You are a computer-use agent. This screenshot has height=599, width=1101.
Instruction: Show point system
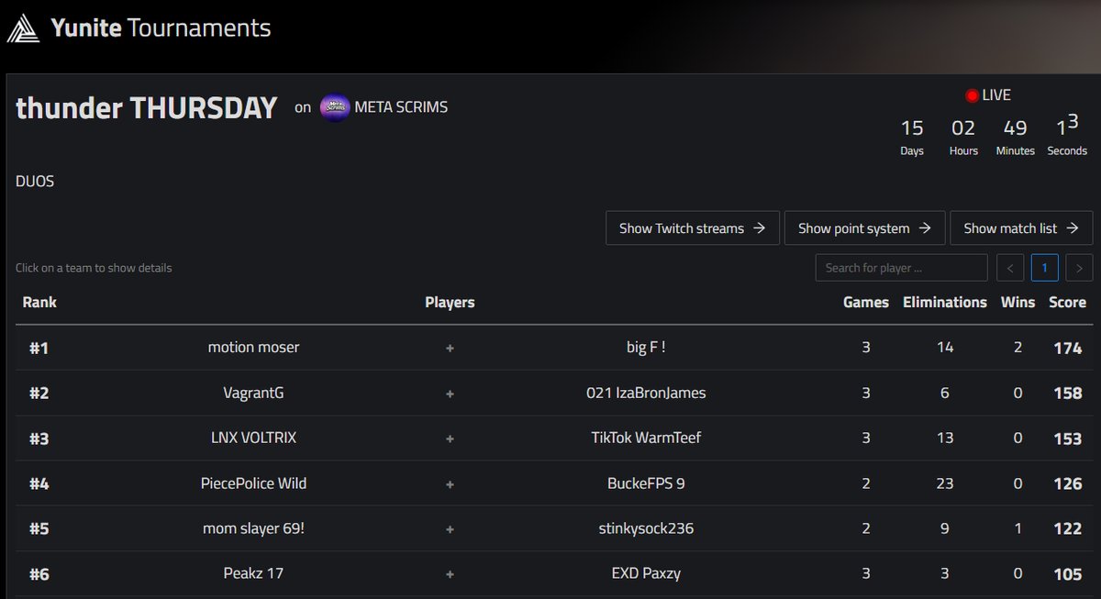point(864,228)
